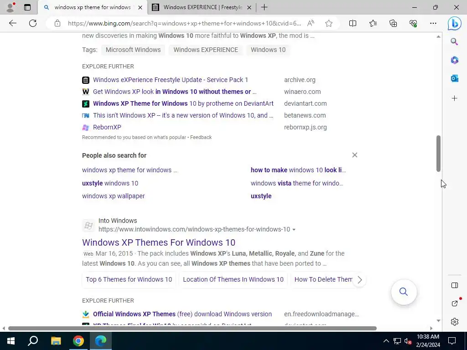Image resolution: width=467 pixels, height=350 pixels.
Task: Open sidebar settings gear icon
Action: [455, 322]
